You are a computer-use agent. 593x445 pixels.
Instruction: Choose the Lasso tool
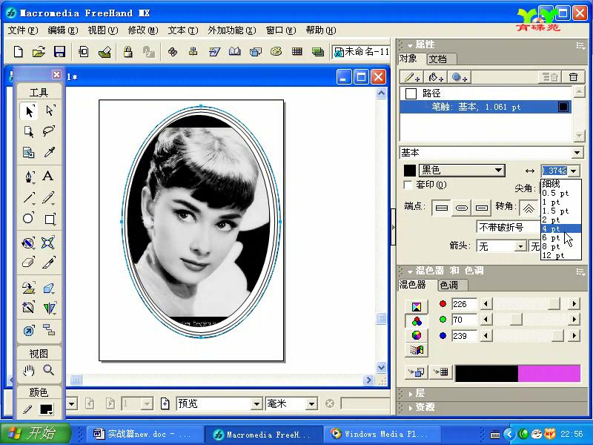[x=50, y=131]
